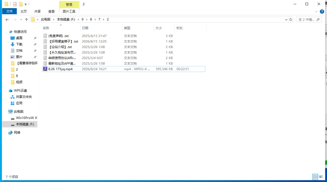Screen dimensions: 327x182
Task: Select the 【论坛介绍】.txt file icon
Action: [x=45, y=47]
